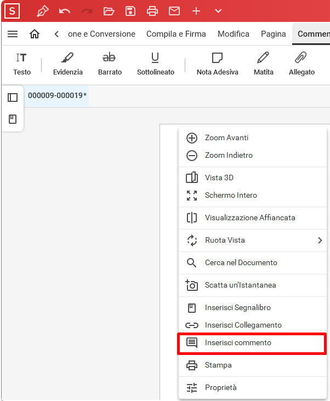
Task: Save document using the floppy disk icon
Action: pos(130,12)
